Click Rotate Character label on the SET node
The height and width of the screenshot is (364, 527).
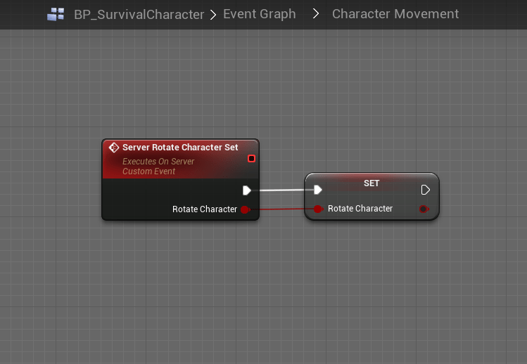[x=360, y=209]
